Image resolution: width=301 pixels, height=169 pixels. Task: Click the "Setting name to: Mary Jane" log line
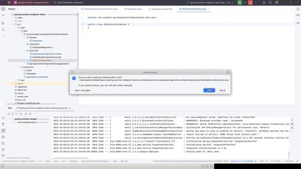click(202, 152)
